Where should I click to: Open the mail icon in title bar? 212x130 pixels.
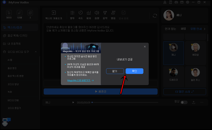pyautogui.click(x=182, y=2)
